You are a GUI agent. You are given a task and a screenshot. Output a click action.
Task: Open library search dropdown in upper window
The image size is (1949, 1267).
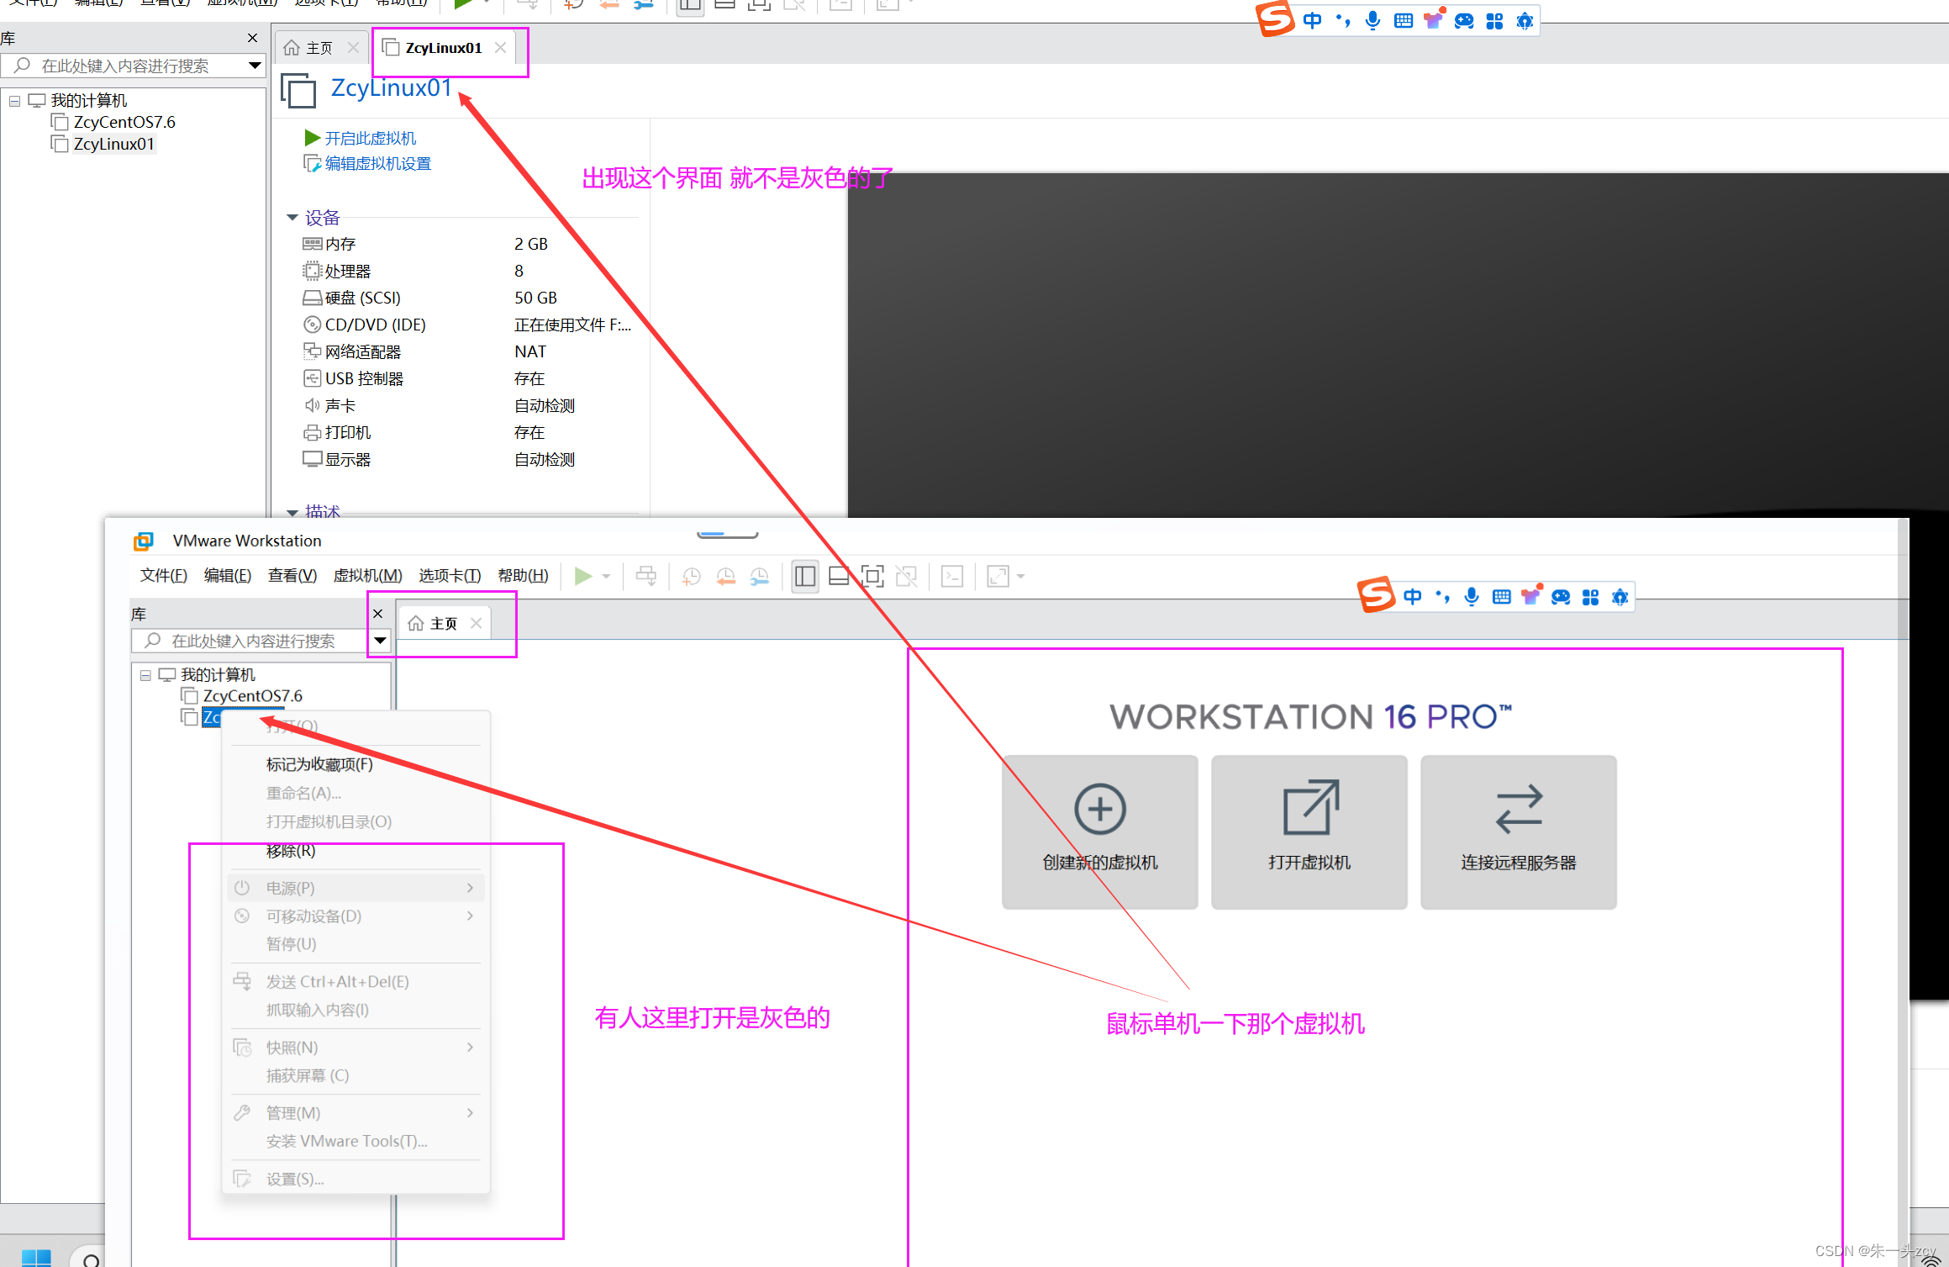(255, 66)
